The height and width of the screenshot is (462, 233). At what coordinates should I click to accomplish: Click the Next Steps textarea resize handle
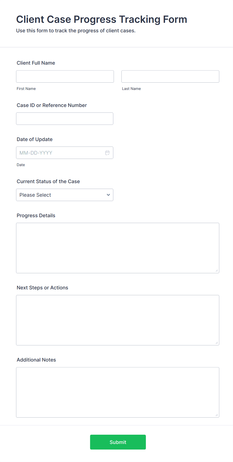(217, 343)
